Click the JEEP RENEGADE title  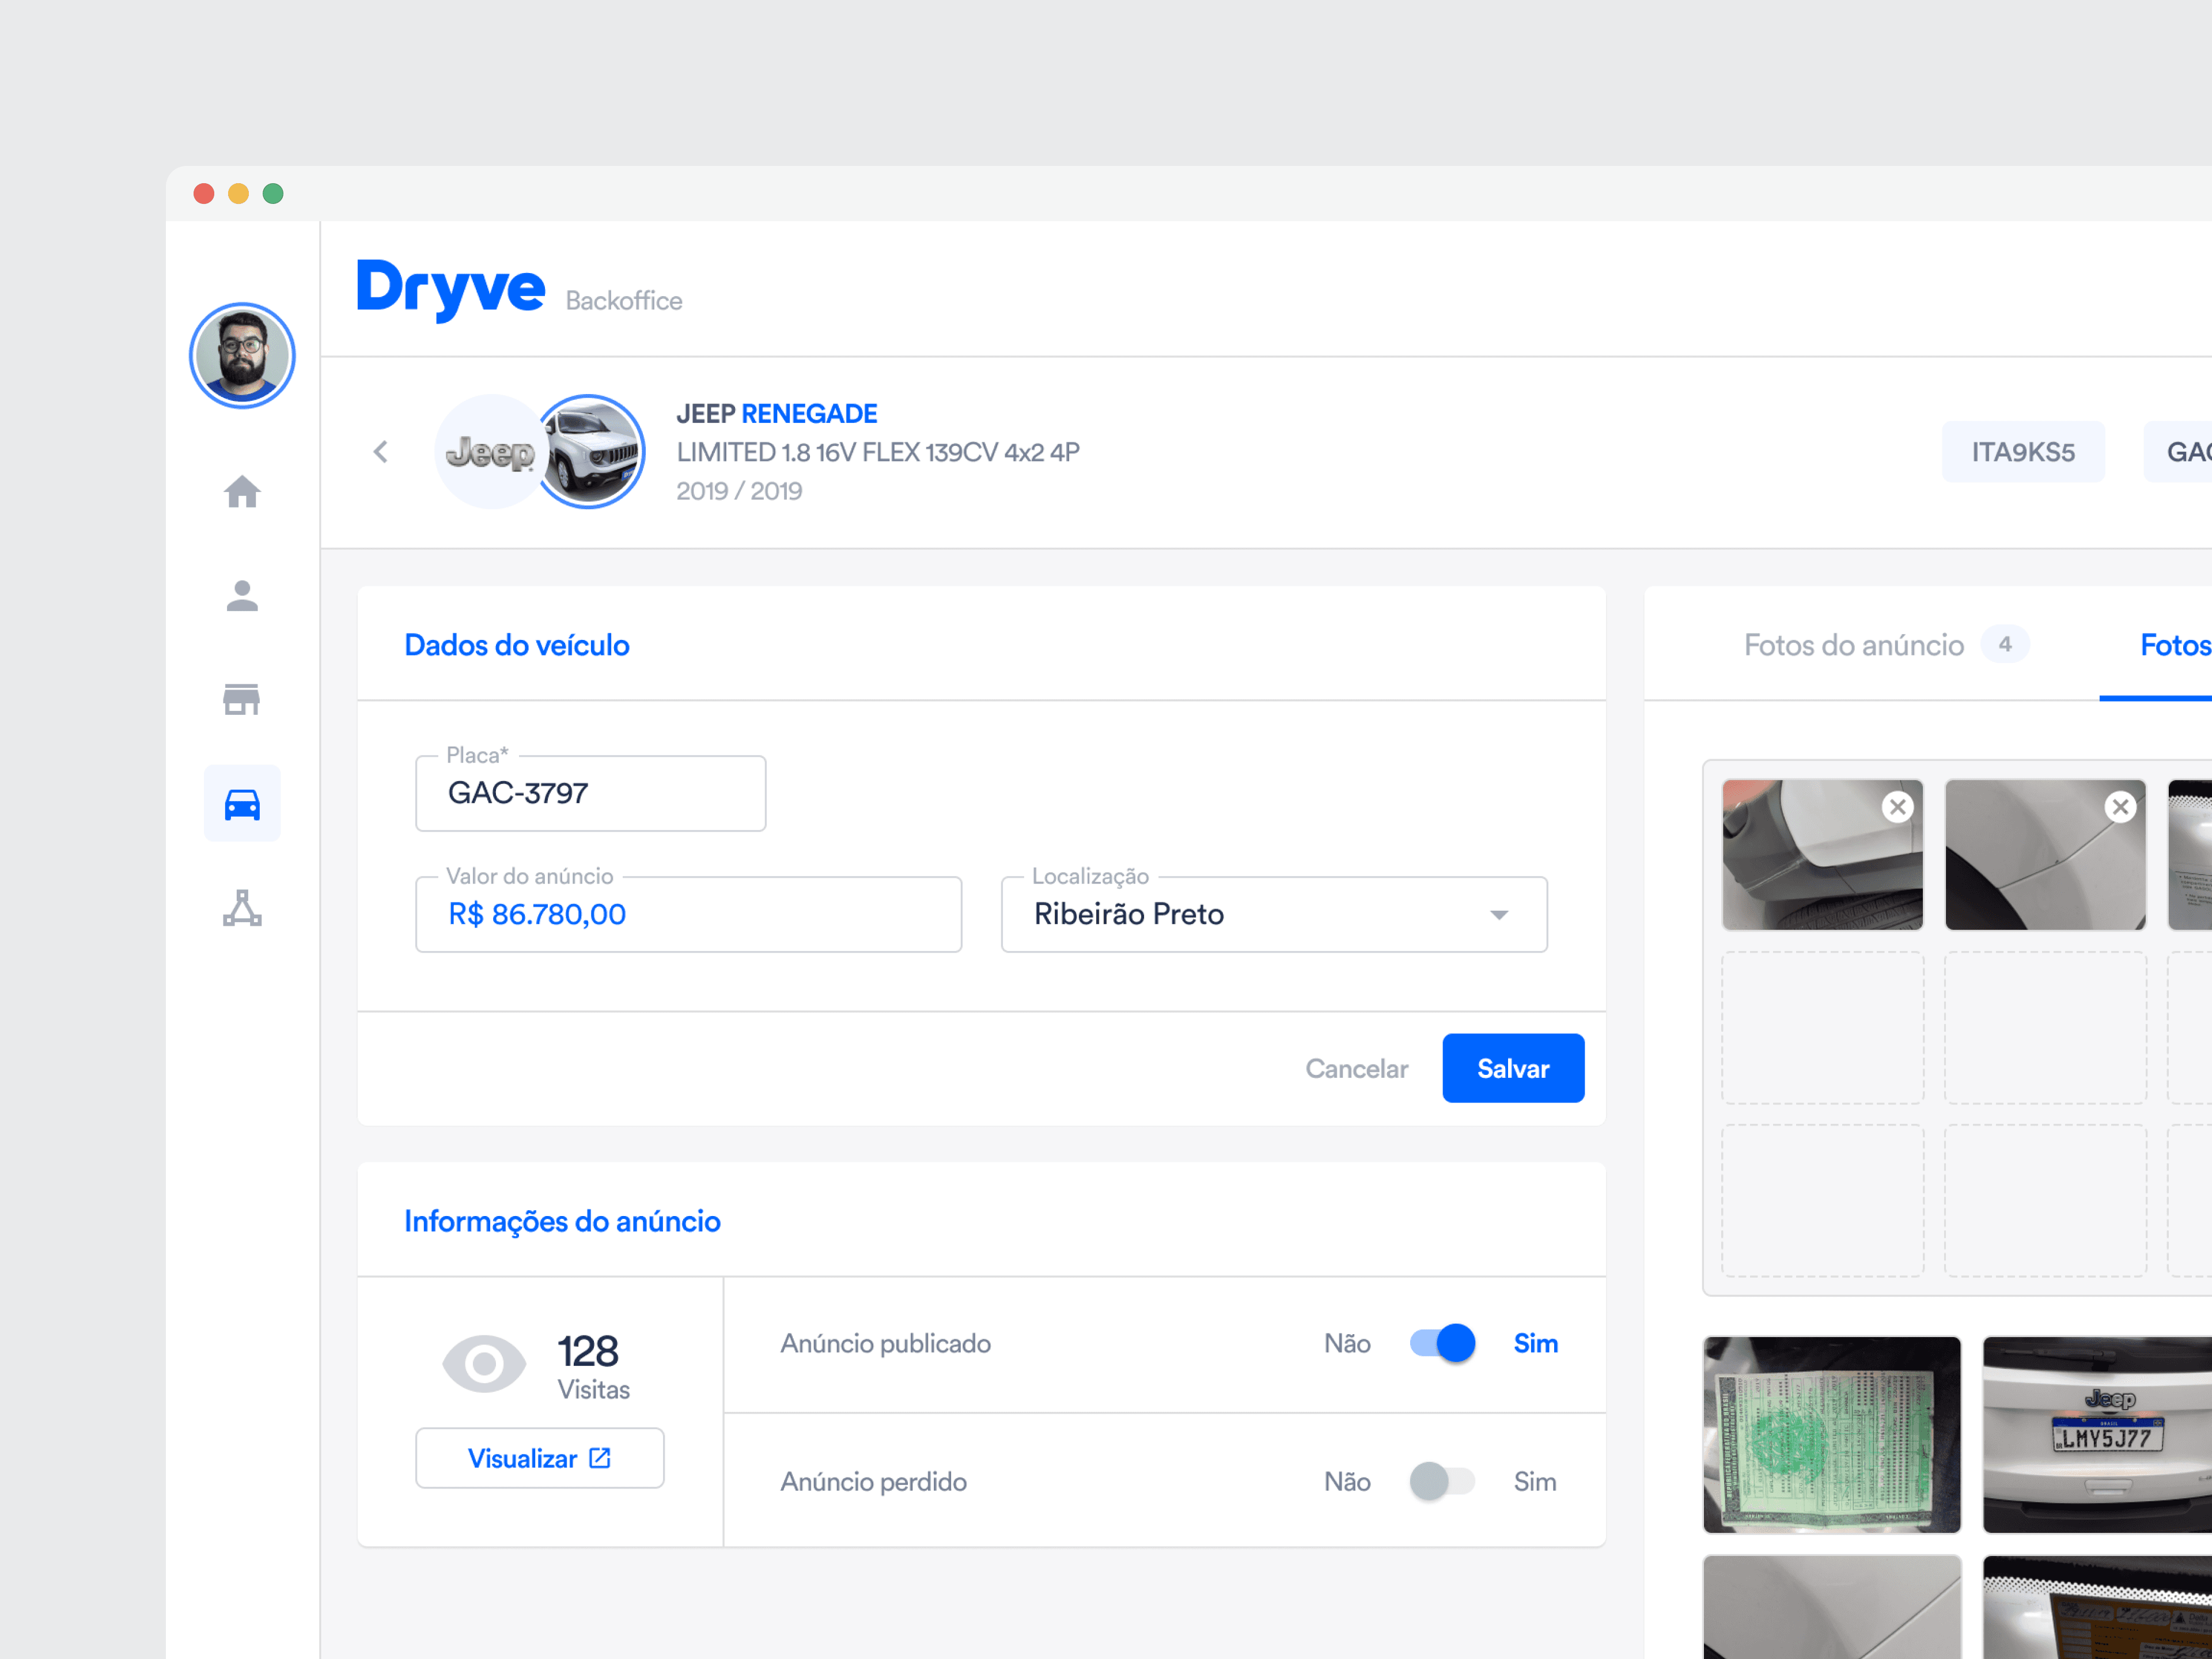pos(777,414)
